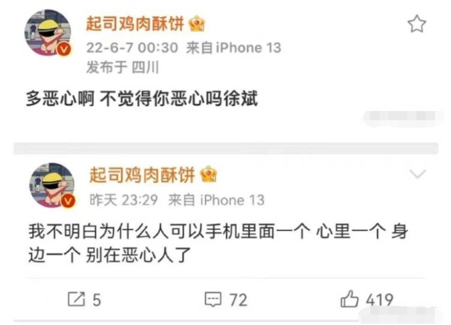Click username 起司鸡肉酥饼 on first post

pos(135,23)
